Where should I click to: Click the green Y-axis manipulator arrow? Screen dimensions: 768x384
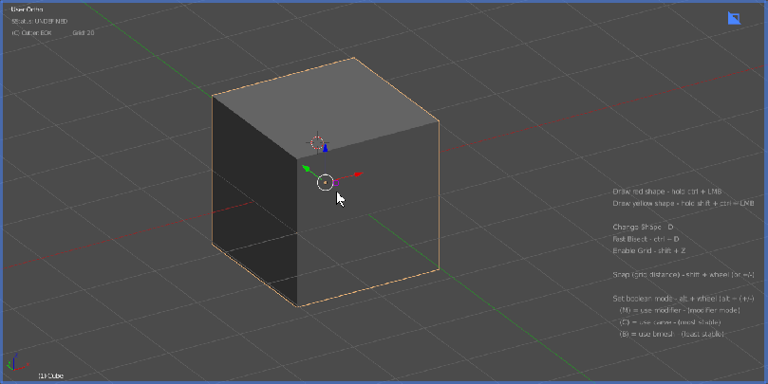pyautogui.click(x=306, y=169)
